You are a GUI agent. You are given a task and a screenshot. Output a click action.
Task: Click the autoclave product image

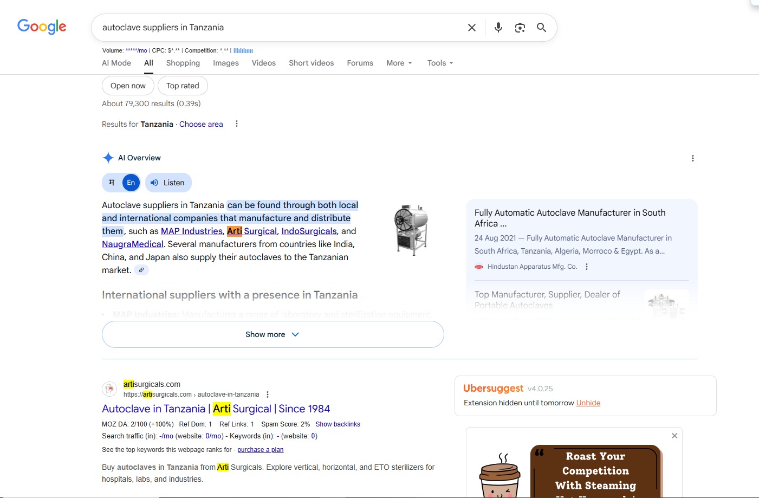(x=412, y=230)
